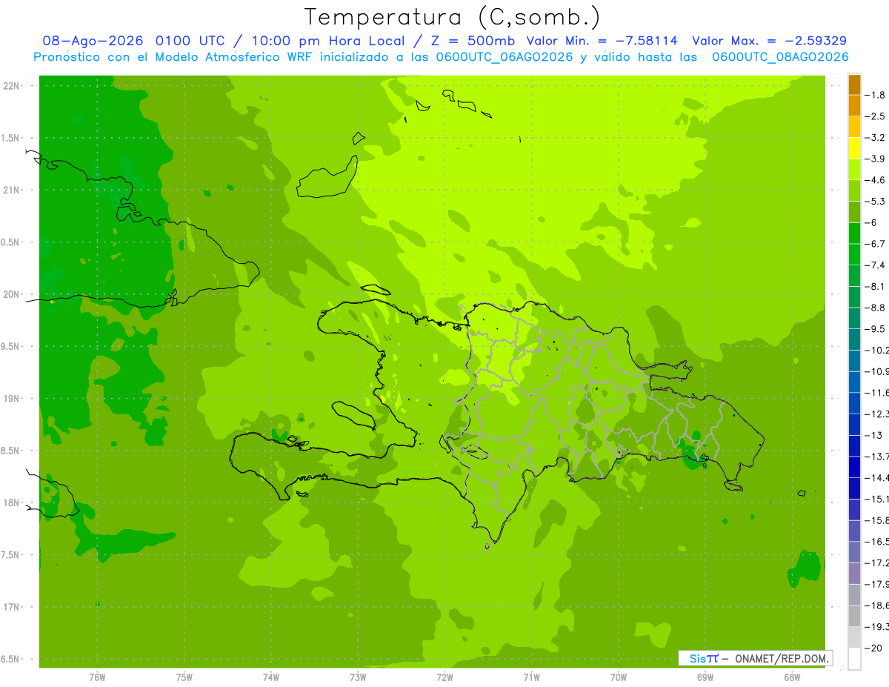Screen dimensions: 889x687
Task: Click the '-8.8' colorbar label
Action: [875, 308]
